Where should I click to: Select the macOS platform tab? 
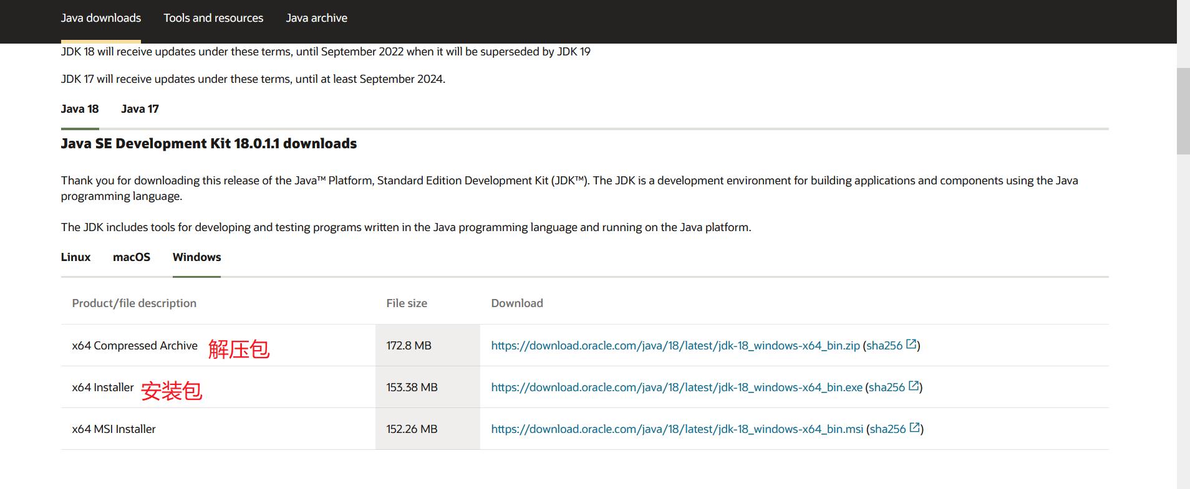(x=132, y=257)
